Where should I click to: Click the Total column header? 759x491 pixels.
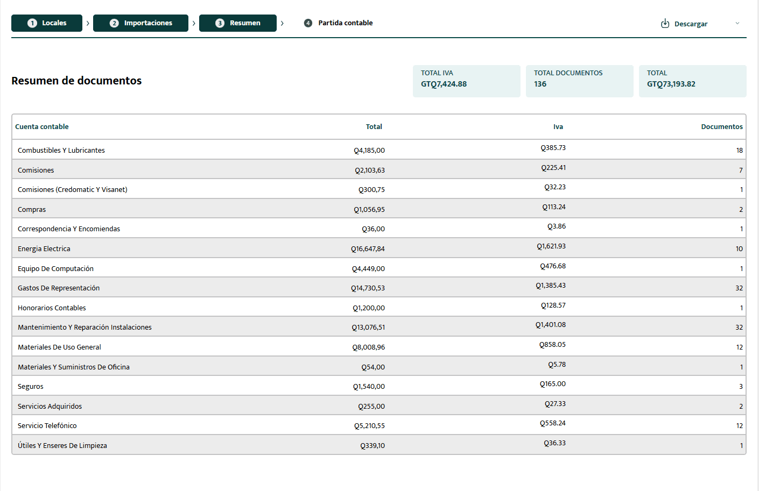pos(374,127)
